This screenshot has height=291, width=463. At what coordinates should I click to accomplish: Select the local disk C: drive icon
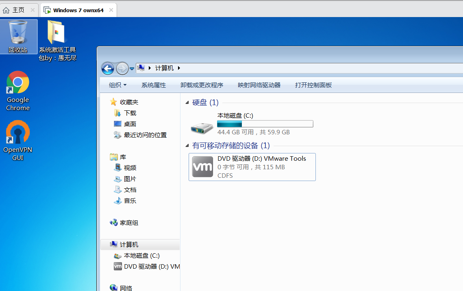202,128
